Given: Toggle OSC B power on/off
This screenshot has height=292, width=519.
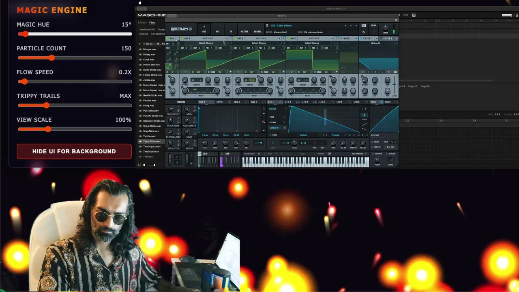Looking at the screenshot, I should coord(236,39).
